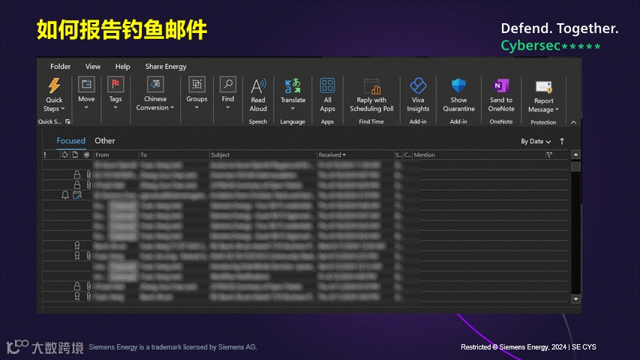640x360 pixels.
Task: Expand the Tags dropdown arrow
Action: click(116, 107)
